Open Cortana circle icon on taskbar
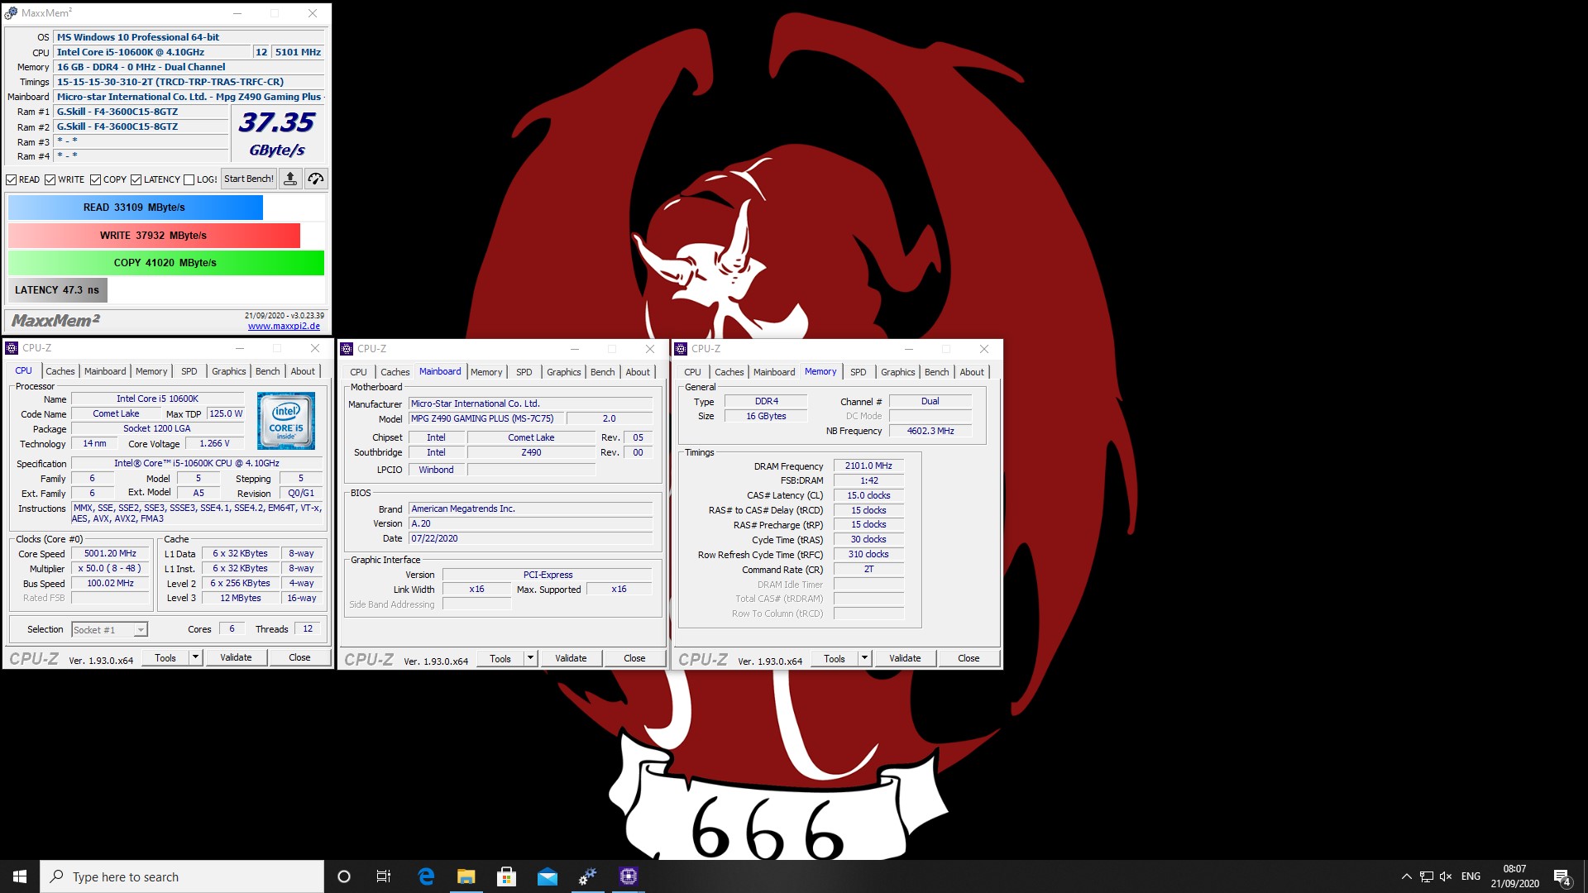 pos(344,876)
